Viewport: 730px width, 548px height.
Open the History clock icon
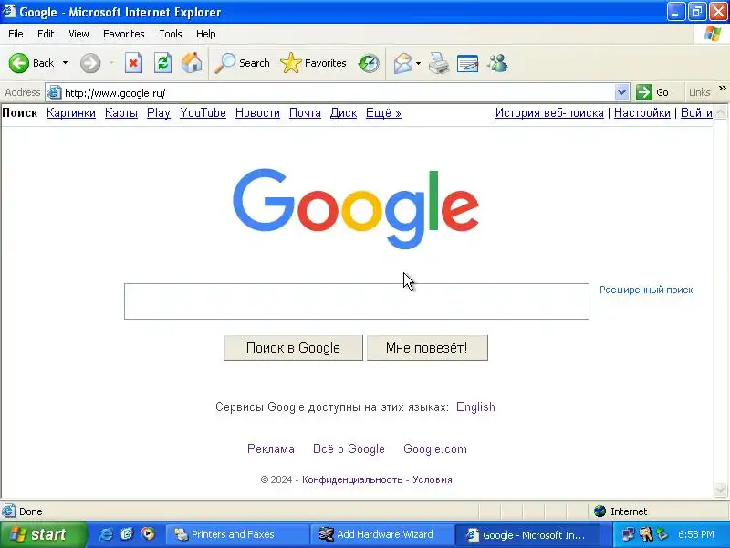[x=369, y=63]
